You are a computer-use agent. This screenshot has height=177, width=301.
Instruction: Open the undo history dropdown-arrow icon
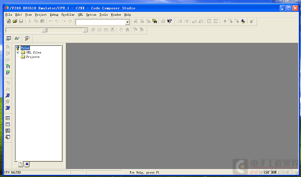[57, 21]
